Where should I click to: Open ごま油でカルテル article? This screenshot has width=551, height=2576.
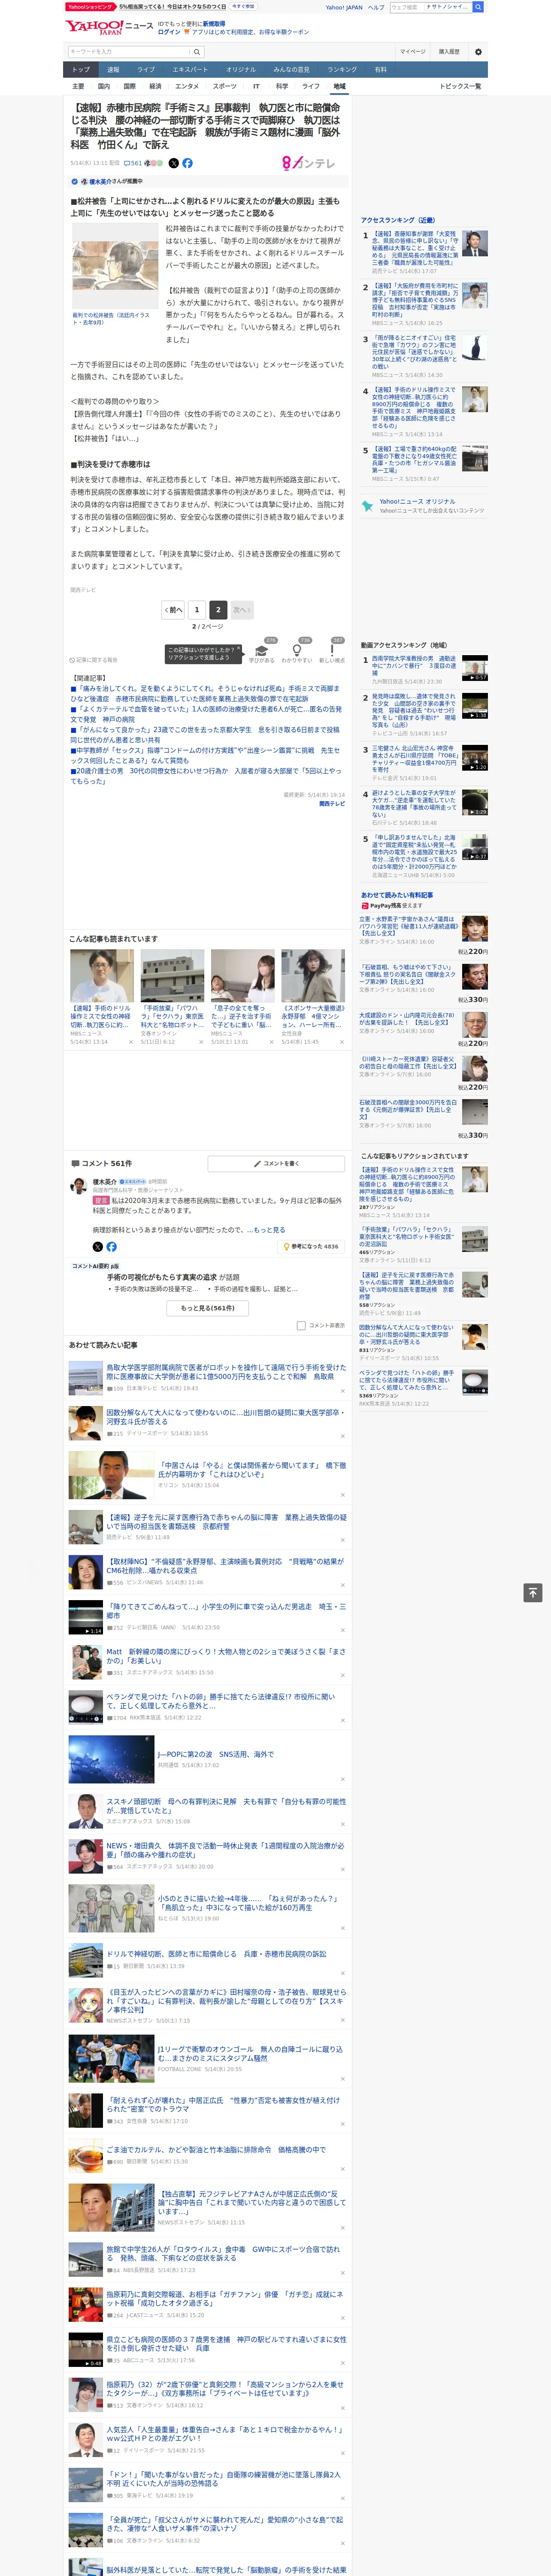(x=216, y=2149)
